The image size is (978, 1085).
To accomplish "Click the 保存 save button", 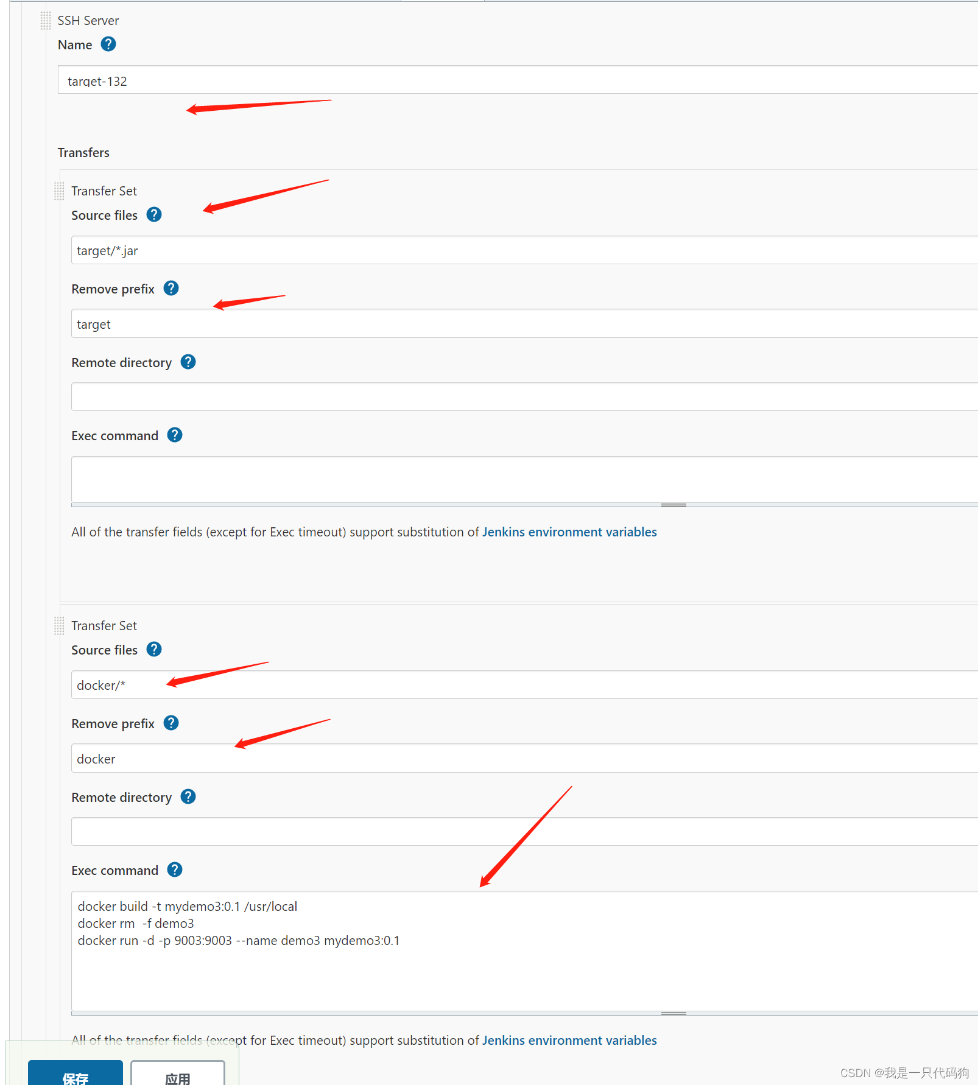I will click(x=75, y=1075).
